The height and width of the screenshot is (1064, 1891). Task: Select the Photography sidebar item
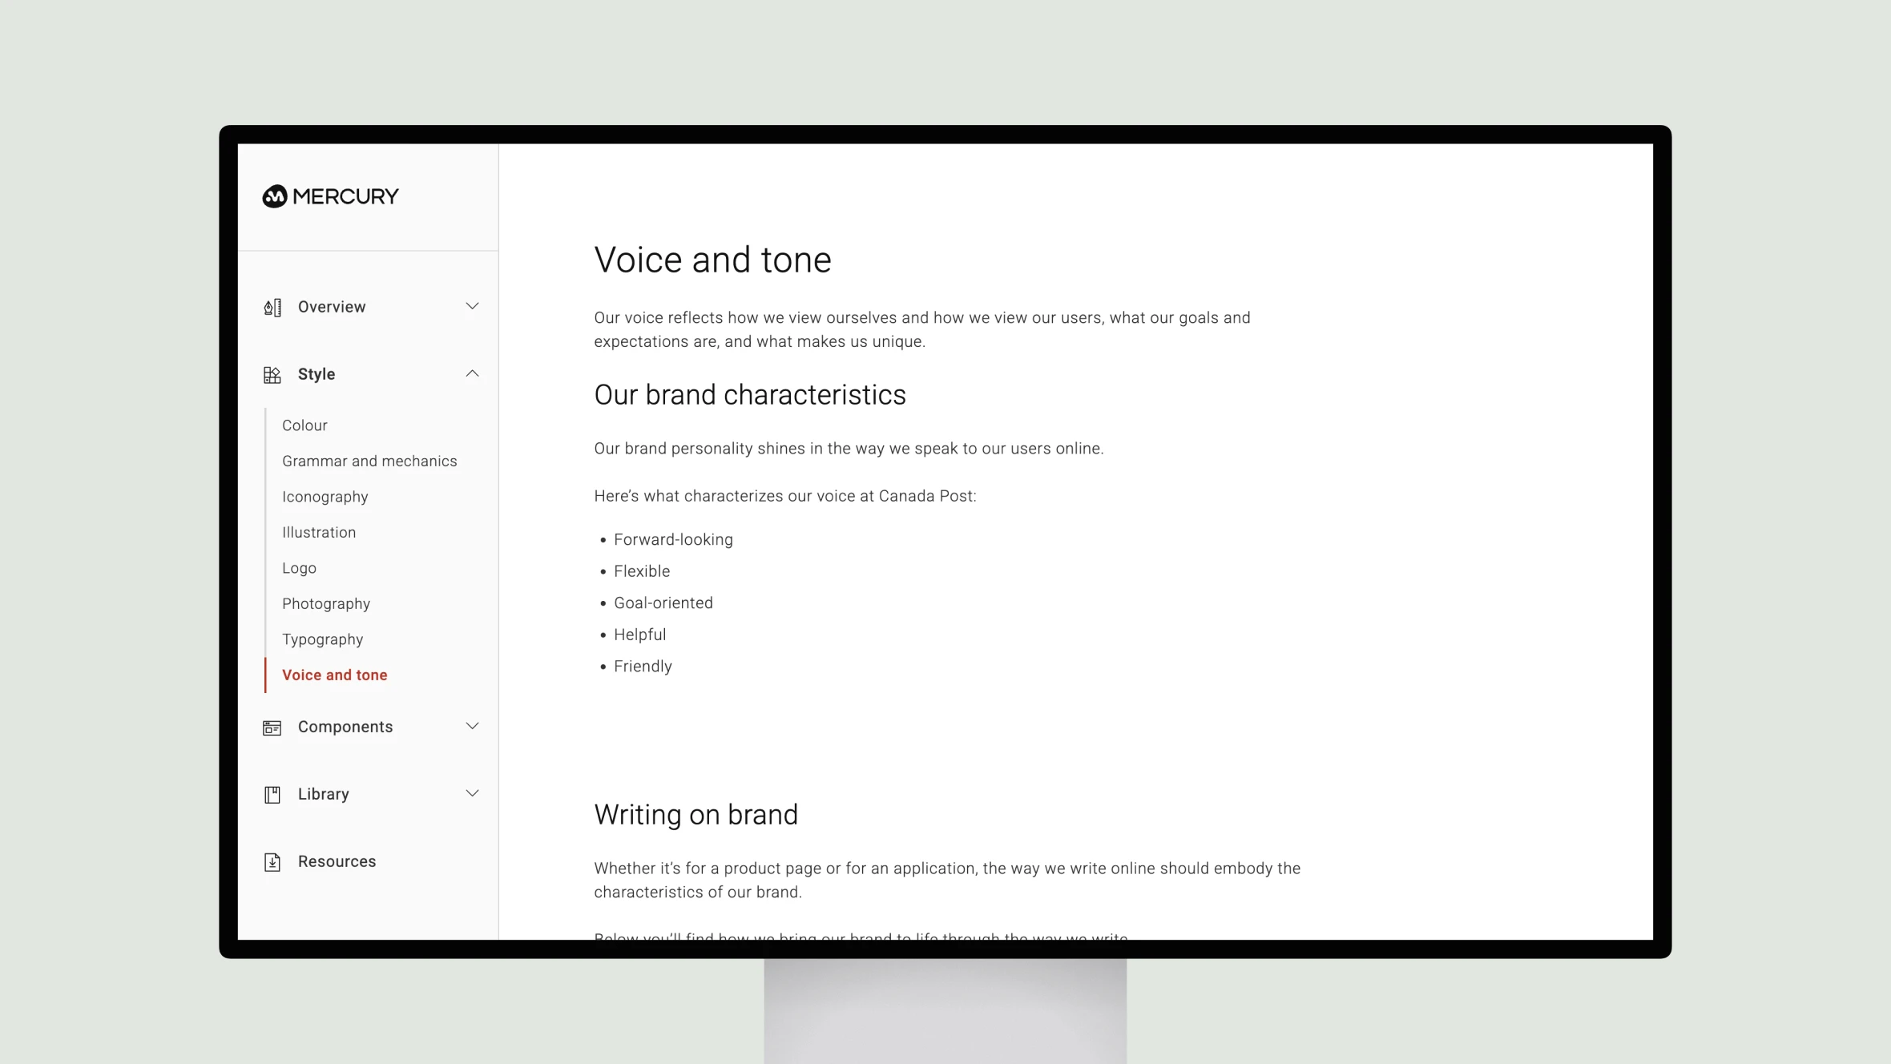click(326, 603)
